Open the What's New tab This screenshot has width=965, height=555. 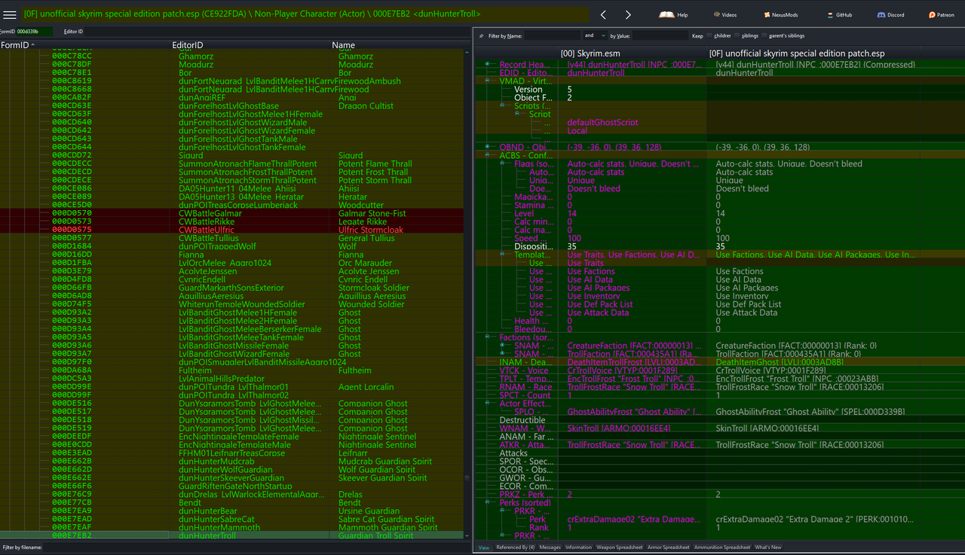(x=768, y=547)
